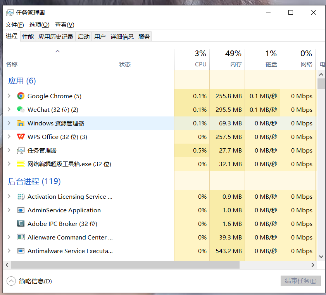Maximize the 任务管理器 window
Screen dimensions: 326x295
point(291,12)
